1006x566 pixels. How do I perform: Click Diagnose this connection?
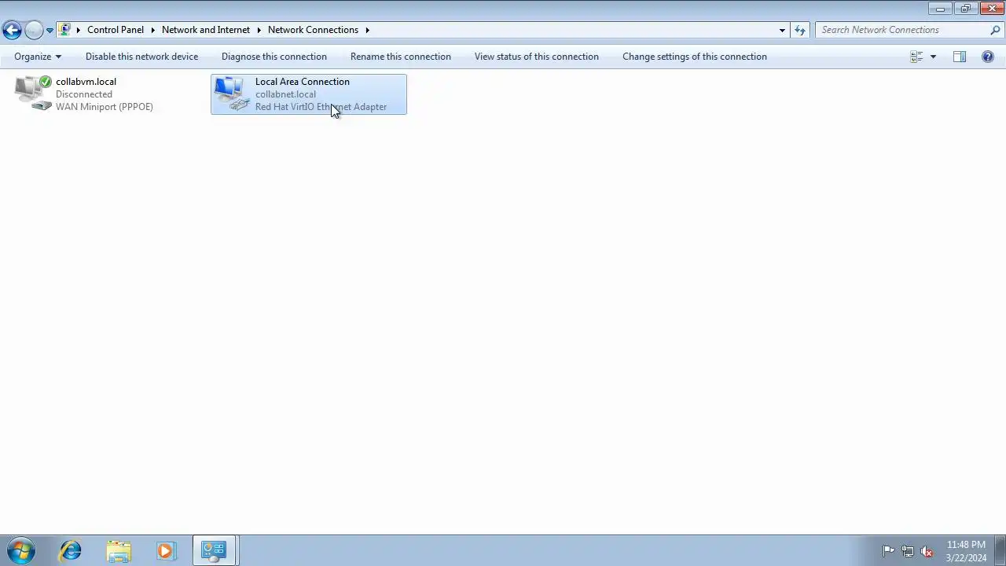point(274,57)
